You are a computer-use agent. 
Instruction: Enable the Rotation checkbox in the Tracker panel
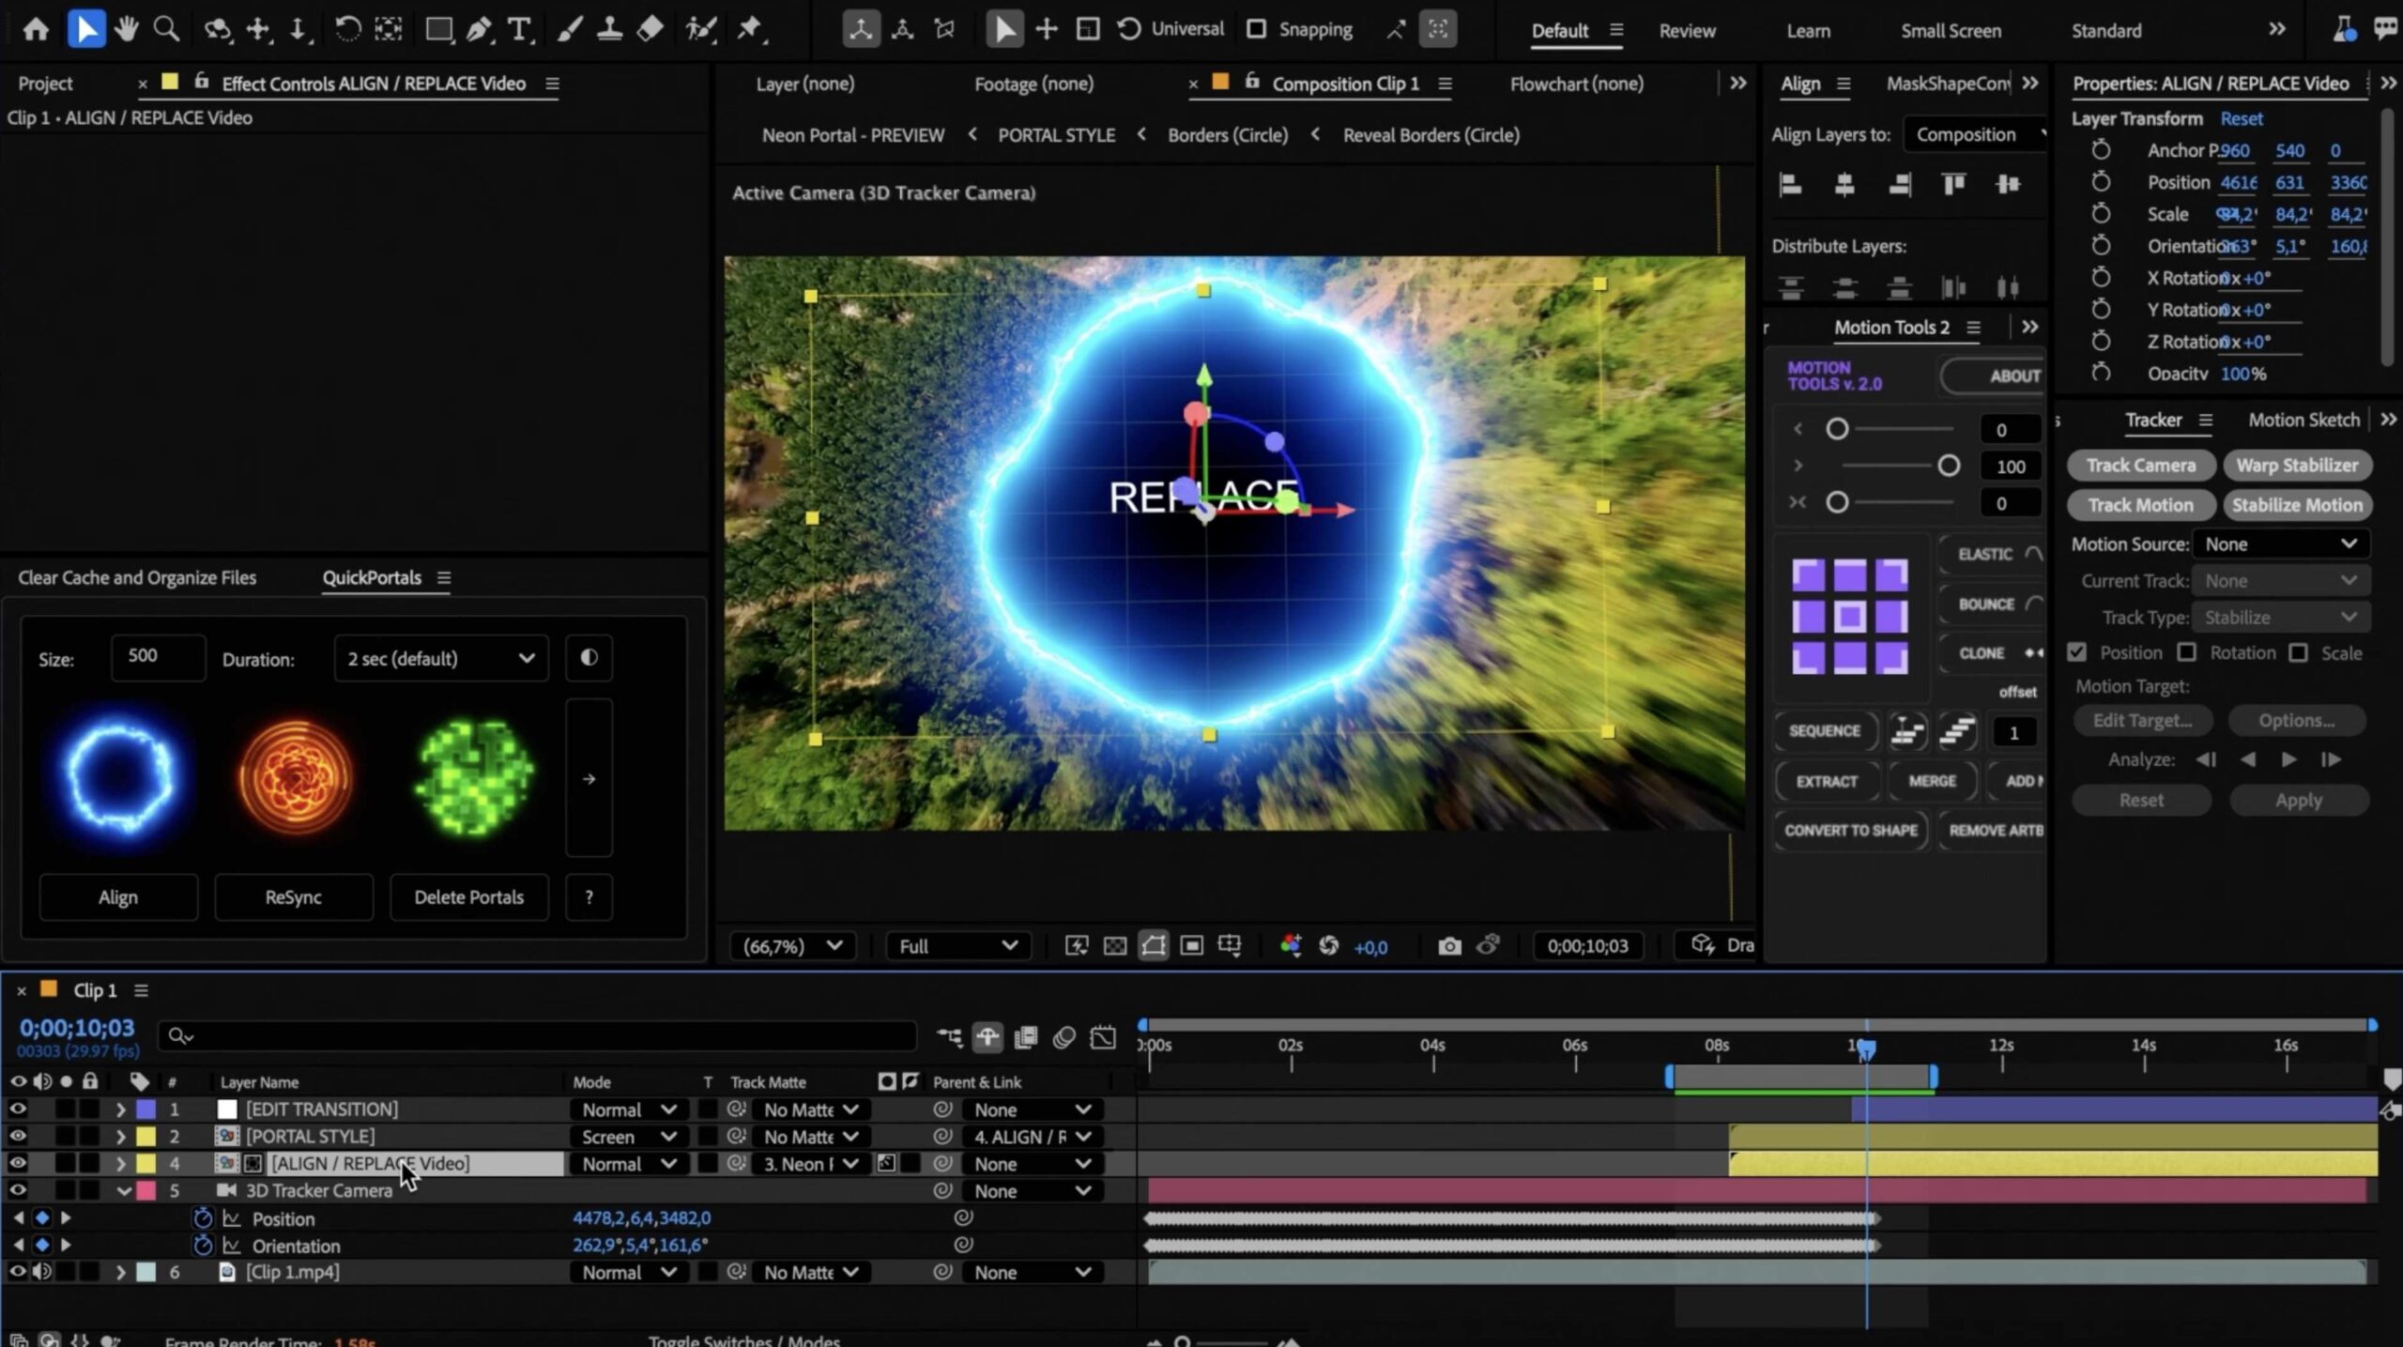[2187, 652]
